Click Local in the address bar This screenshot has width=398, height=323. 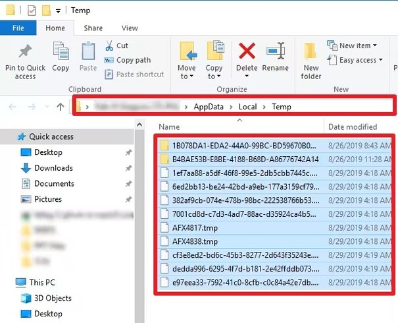pyautogui.click(x=248, y=107)
